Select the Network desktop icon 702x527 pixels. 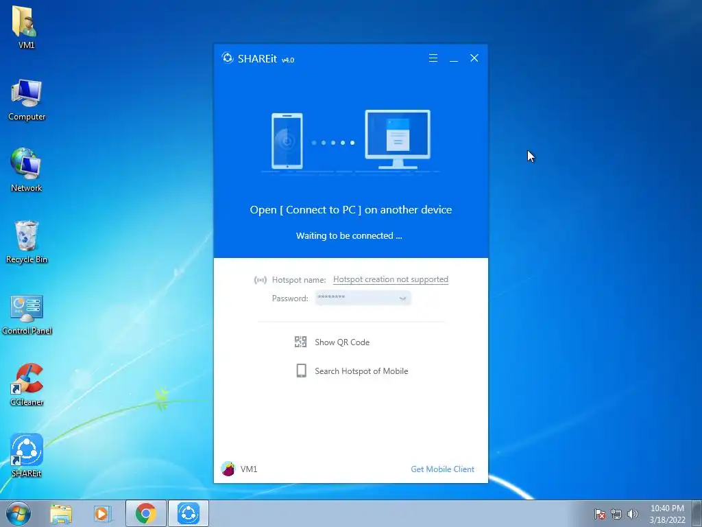click(26, 170)
